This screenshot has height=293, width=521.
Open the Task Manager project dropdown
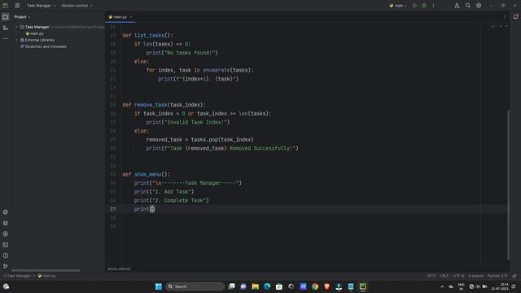[x=42, y=6]
